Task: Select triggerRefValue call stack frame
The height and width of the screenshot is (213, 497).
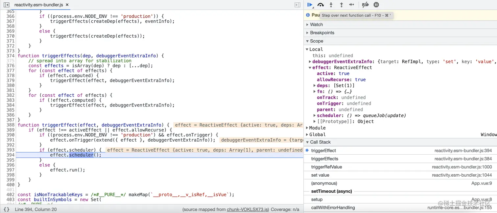Action: tap(400, 167)
